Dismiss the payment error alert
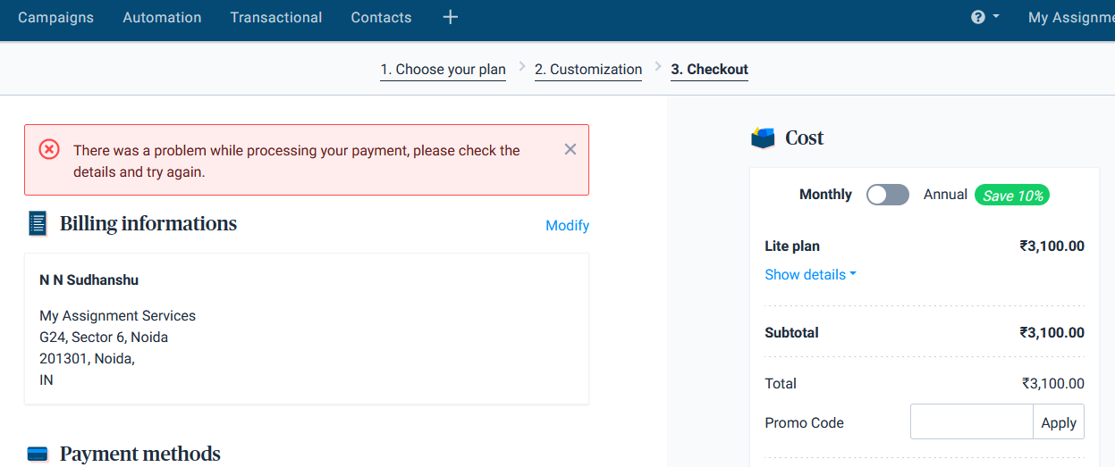 570,149
